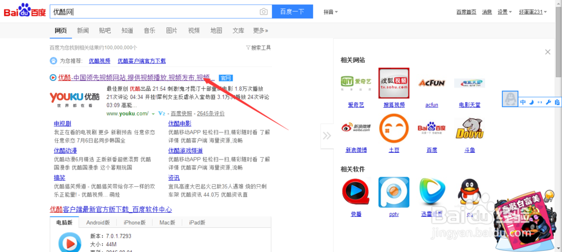Screen dimensions: 562x252
Task: Open the 更多» menu
Action: [x=261, y=30]
